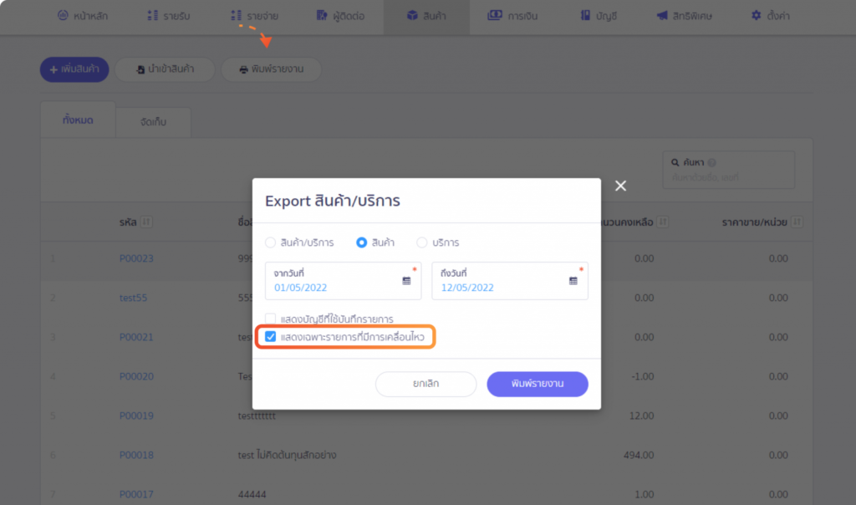This screenshot has height=505, width=856.
Task: Switch to the จัดเก็บ tab
Action: 153,122
